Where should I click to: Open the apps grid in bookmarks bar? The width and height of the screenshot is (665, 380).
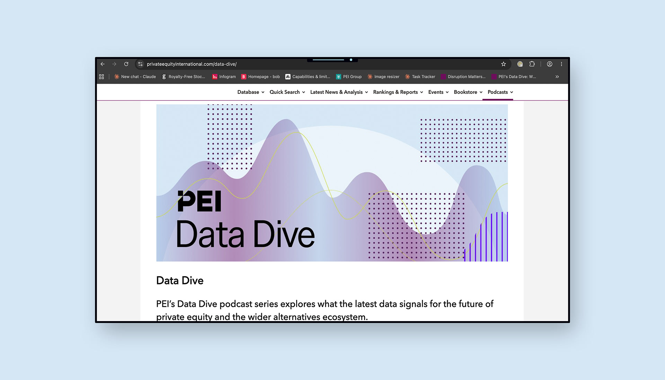[101, 77]
